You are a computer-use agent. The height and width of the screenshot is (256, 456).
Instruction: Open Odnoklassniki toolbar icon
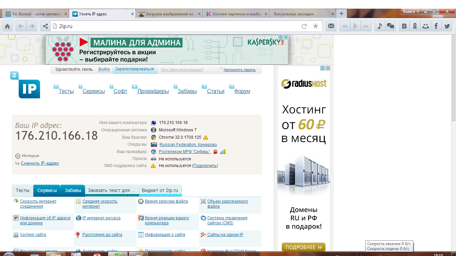pos(415,26)
